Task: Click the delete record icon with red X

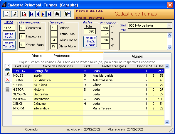Action: [24, 14]
